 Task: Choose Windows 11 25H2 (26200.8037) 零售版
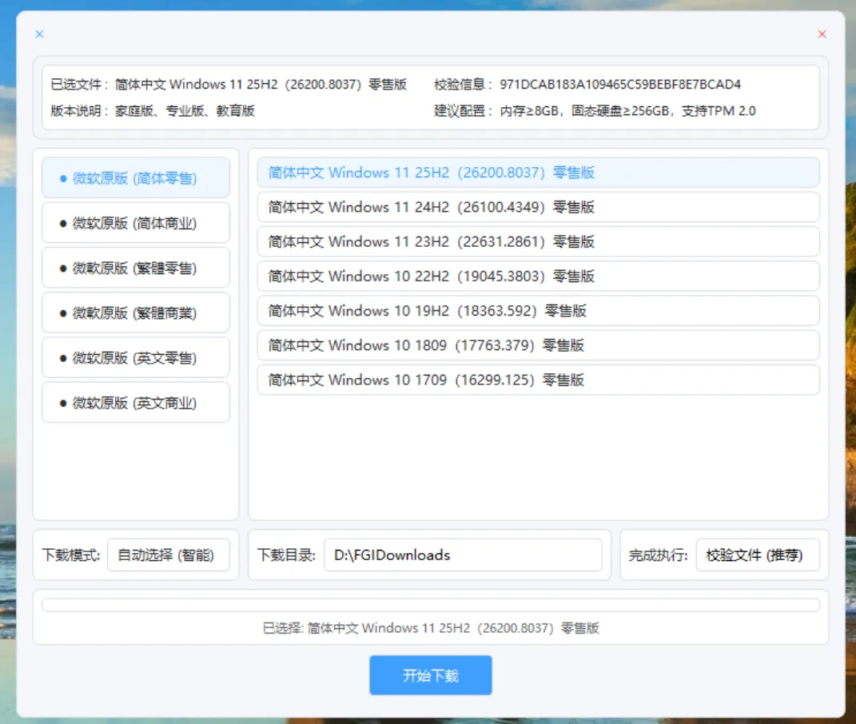click(538, 173)
